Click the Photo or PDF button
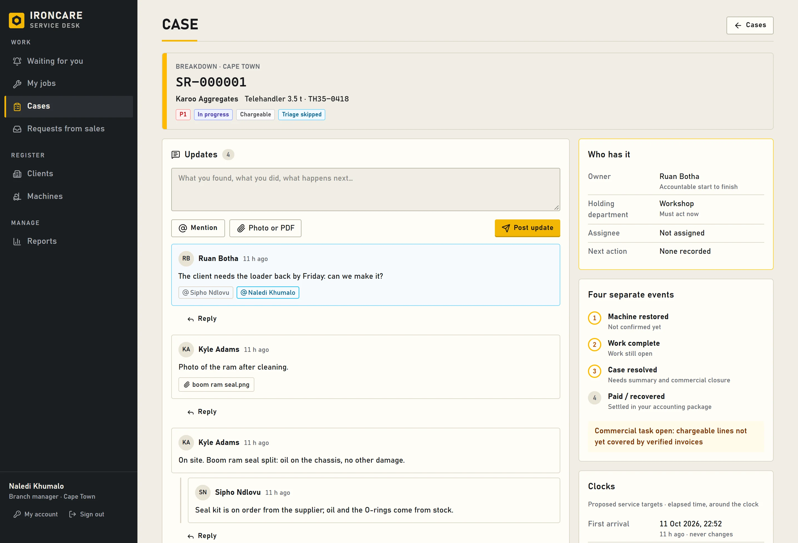This screenshot has height=543, width=798. (265, 228)
